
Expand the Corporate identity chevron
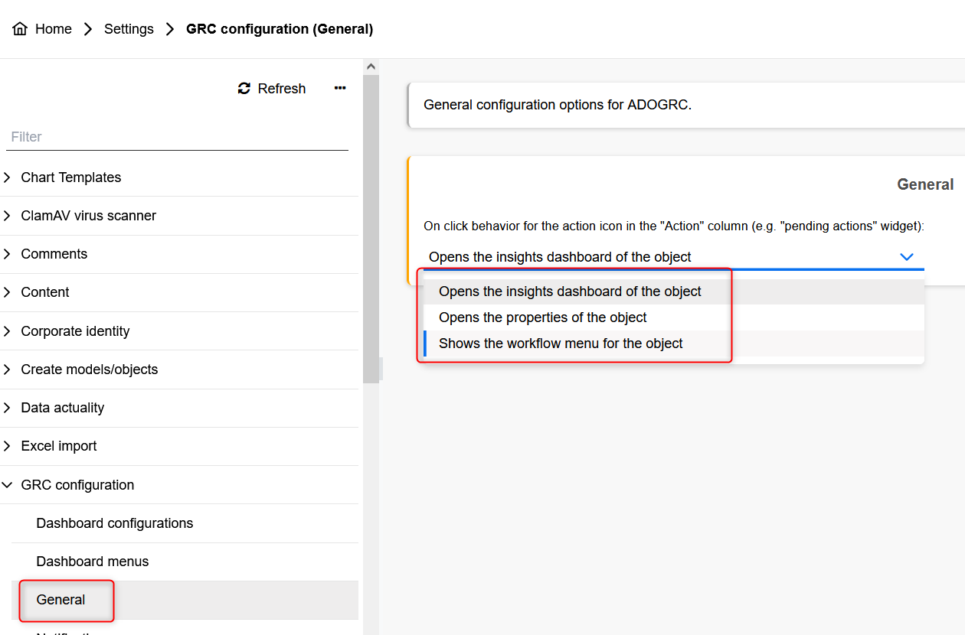coord(8,331)
